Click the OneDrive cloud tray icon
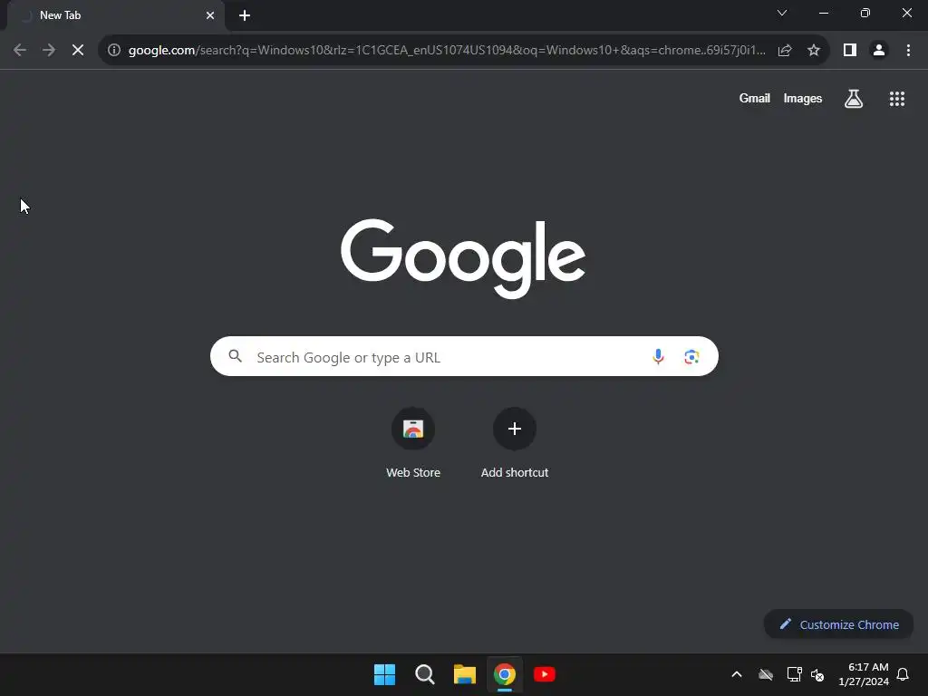This screenshot has height=696, width=928. (x=765, y=674)
